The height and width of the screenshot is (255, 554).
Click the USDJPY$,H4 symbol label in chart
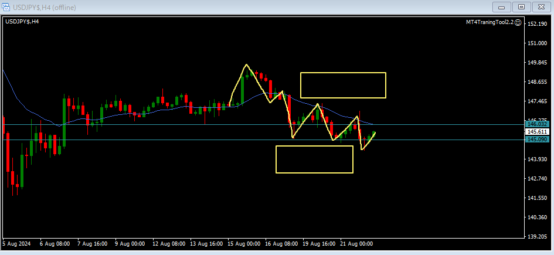[22, 22]
